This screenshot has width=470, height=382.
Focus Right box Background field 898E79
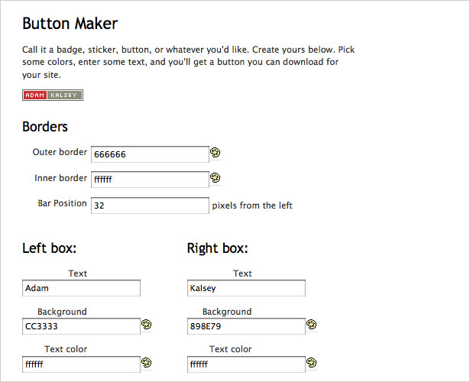click(246, 326)
